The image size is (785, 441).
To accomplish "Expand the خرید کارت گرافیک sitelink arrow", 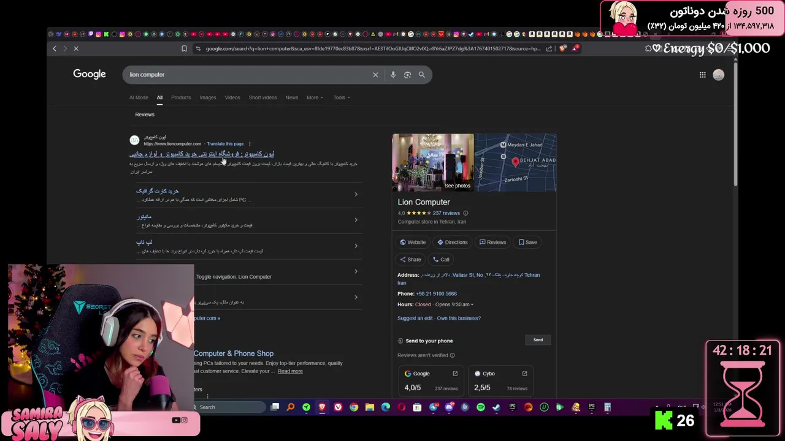I will click(356, 195).
